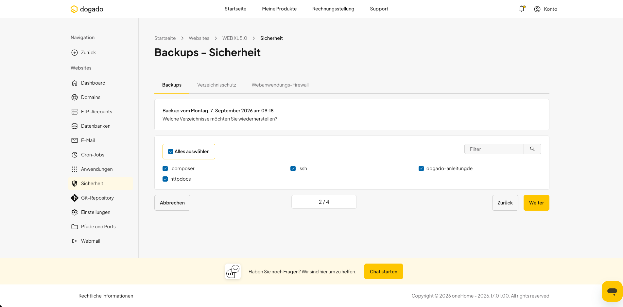Toggle the .composer directory checkbox
Screen dimensions: 623x307
coord(165,169)
